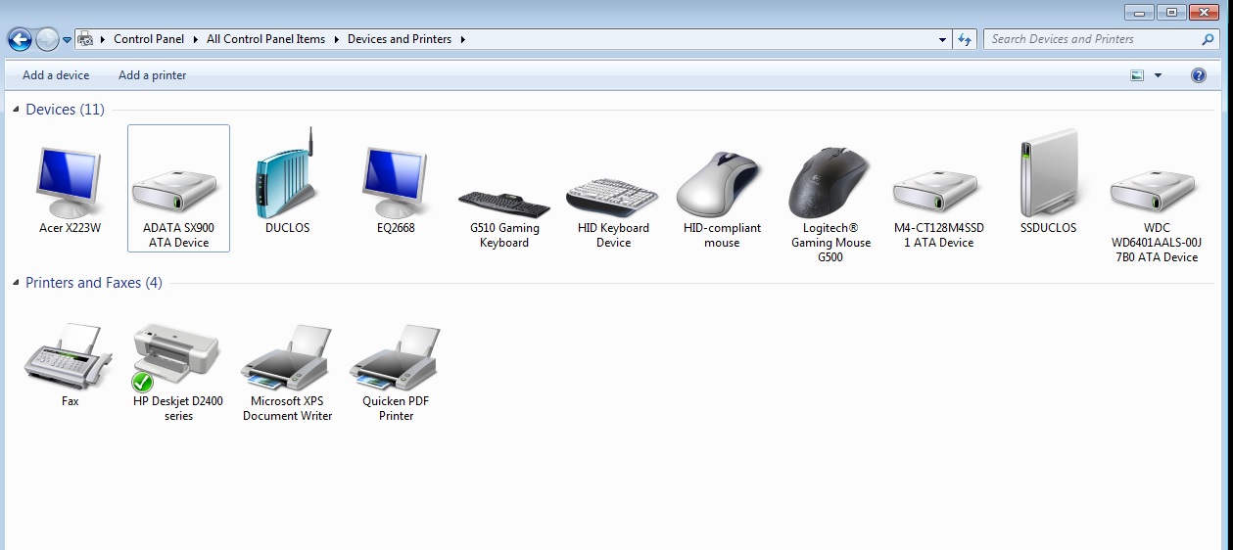Navigate to All Control Panel Items breadcrumb

(x=265, y=39)
